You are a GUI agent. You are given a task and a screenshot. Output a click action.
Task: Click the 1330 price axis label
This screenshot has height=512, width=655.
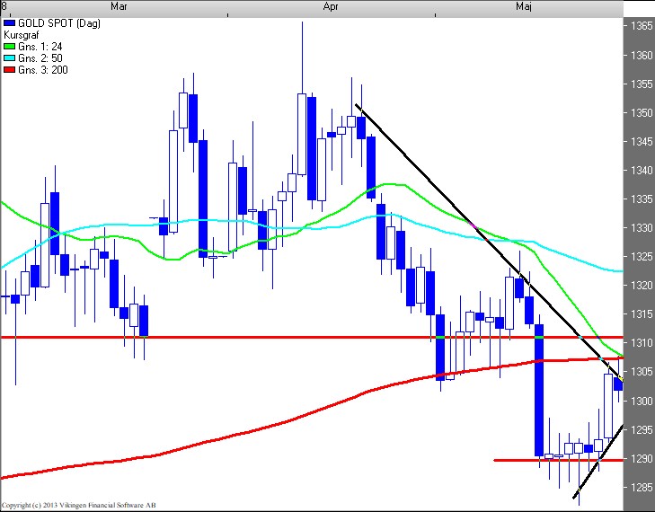pyautogui.click(x=642, y=227)
